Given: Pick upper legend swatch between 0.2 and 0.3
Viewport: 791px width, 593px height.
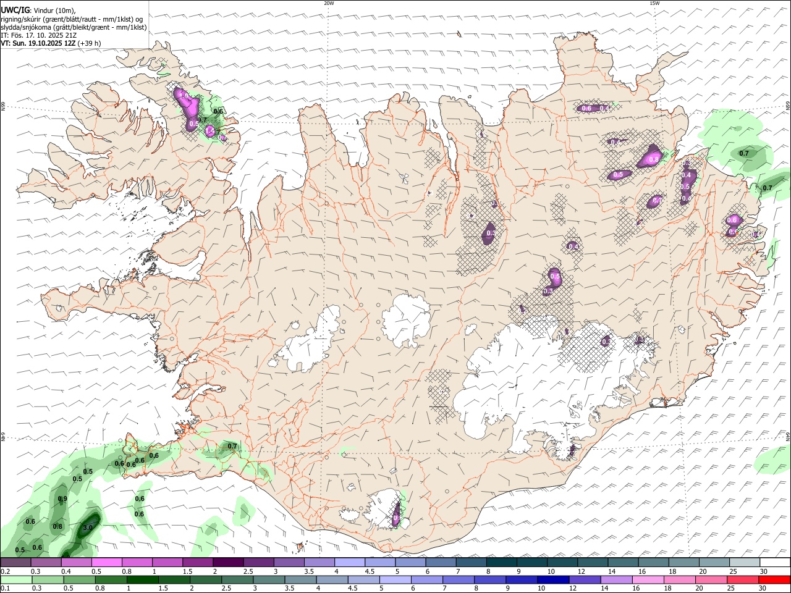Looking at the screenshot, I should point(15,563).
